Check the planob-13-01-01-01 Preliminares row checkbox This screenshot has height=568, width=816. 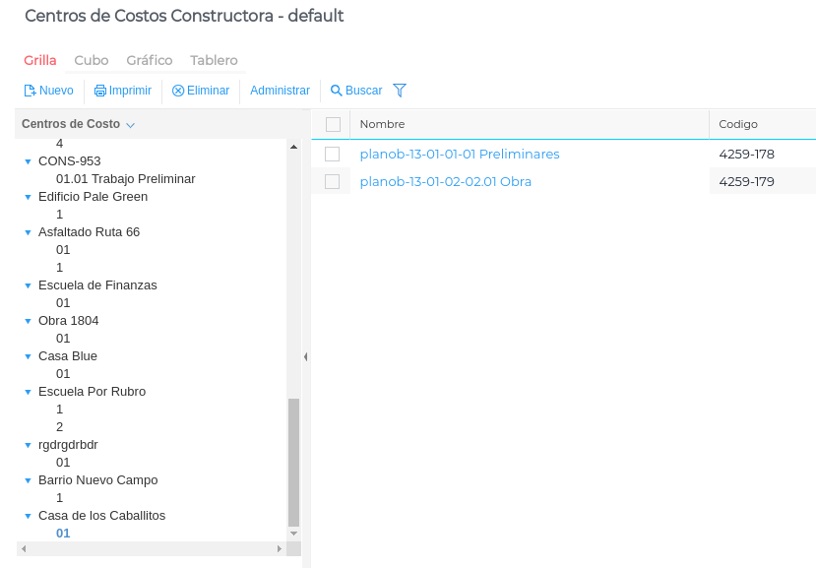332,155
